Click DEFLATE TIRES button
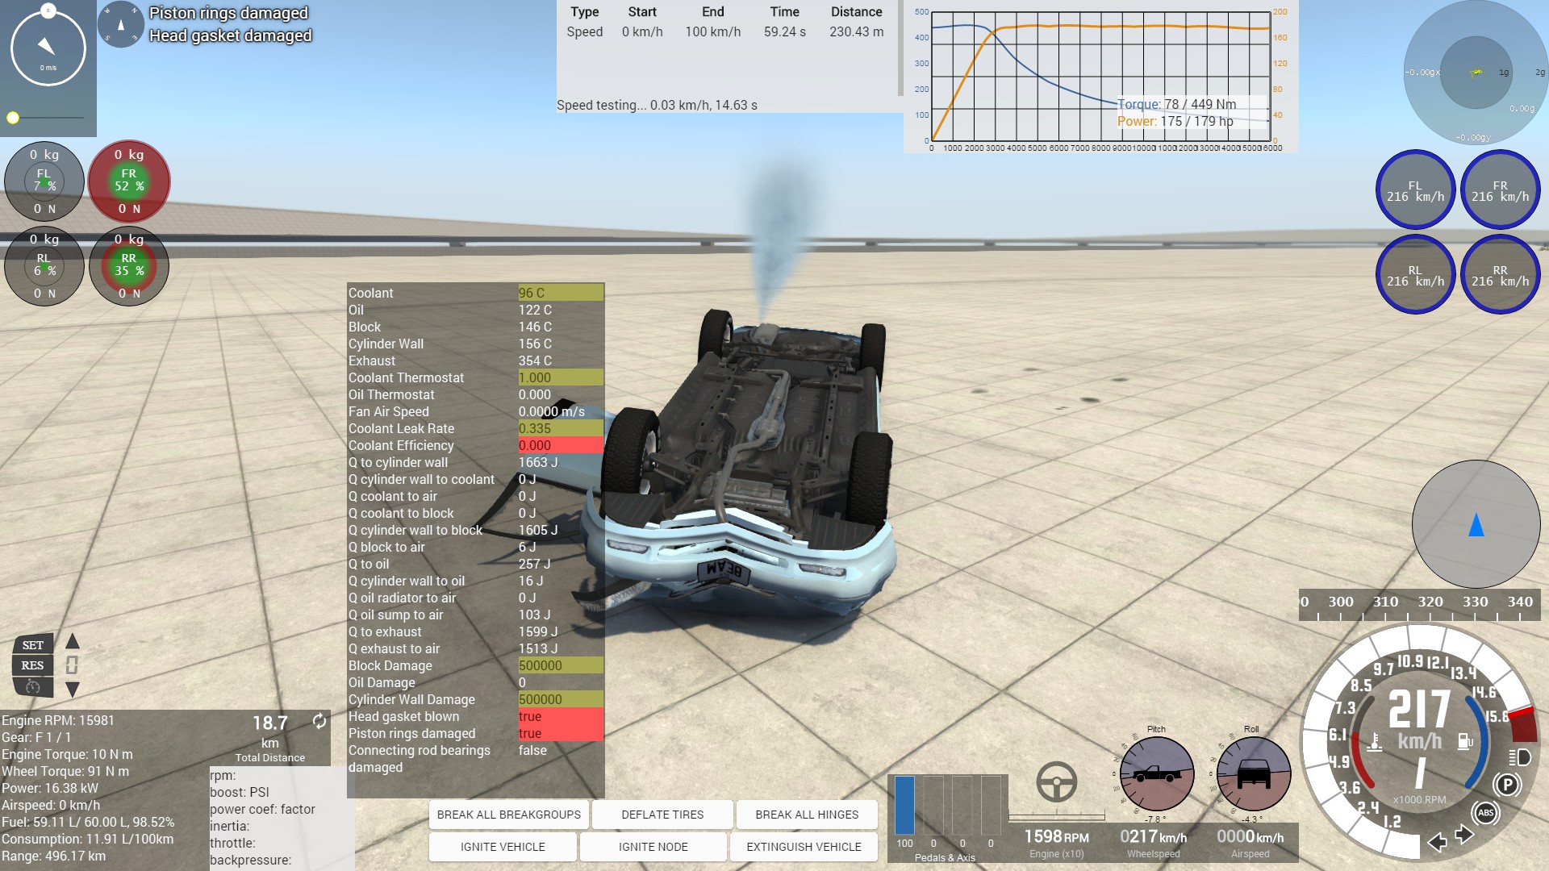The image size is (1549, 871). point(662,815)
